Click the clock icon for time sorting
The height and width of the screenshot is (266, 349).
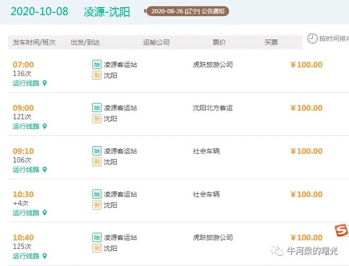(x=312, y=38)
